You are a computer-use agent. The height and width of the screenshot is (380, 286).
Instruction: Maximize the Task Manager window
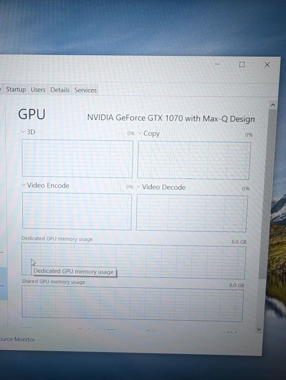[x=242, y=65]
